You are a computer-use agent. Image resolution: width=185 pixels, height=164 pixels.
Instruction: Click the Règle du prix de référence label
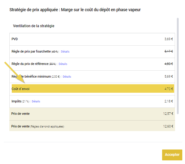30,64
